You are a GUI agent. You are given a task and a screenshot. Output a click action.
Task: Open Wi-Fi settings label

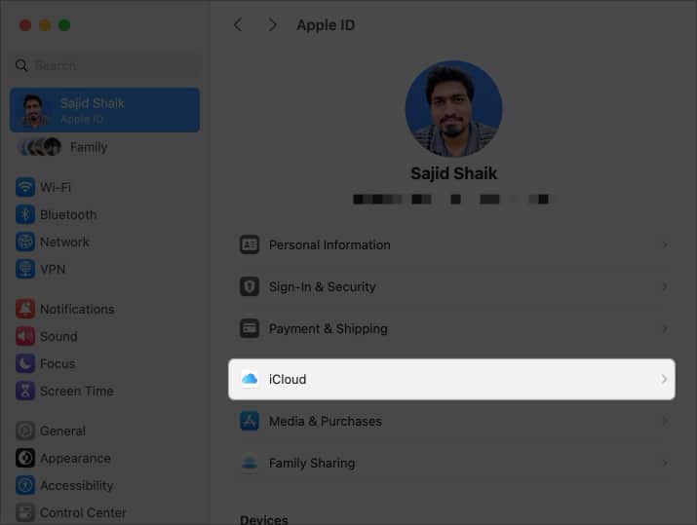point(56,187)
